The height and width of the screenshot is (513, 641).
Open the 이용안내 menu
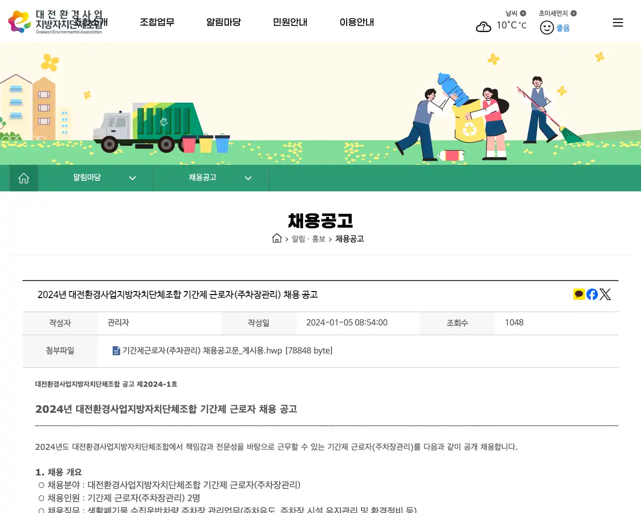[x=357, y=22]
